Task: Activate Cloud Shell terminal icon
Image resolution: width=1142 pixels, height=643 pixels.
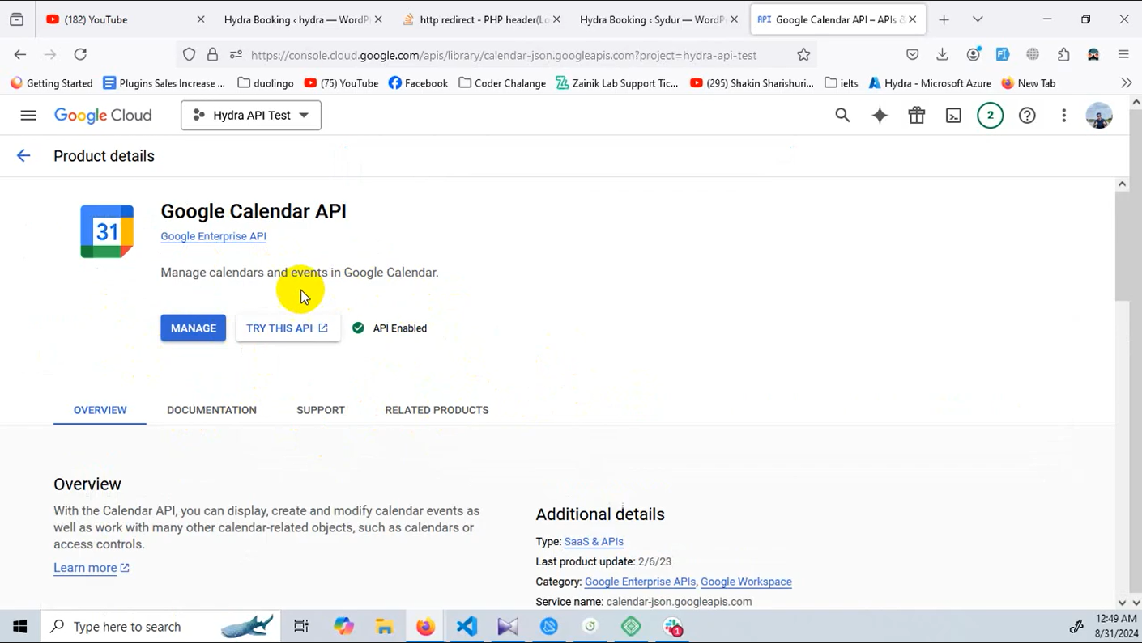Action: pyautogui.click(x=953, y=116)
